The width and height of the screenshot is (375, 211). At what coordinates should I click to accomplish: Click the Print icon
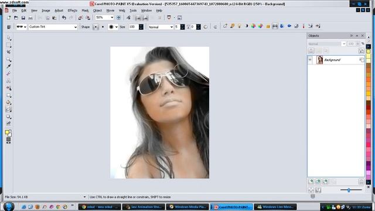tap(30, 18)
